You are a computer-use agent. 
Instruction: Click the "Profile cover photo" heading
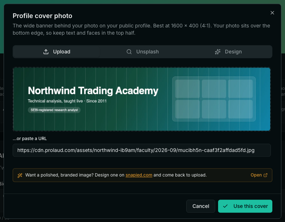(42, 16)
